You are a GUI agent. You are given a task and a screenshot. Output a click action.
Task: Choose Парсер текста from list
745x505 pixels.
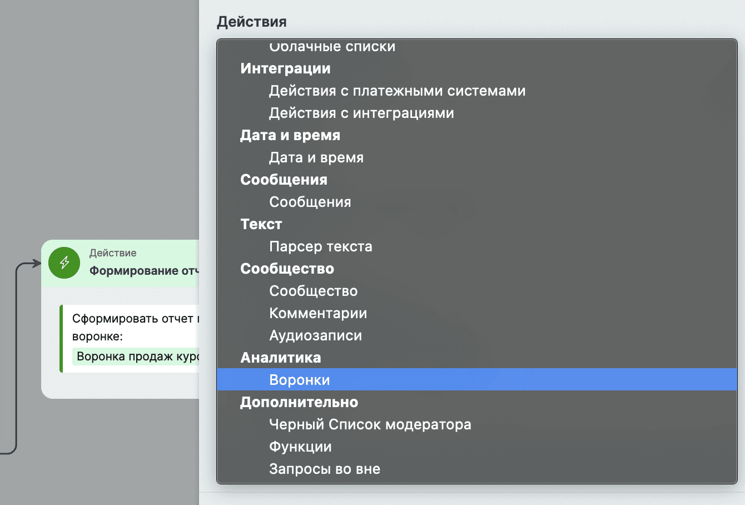click(320, 246)
